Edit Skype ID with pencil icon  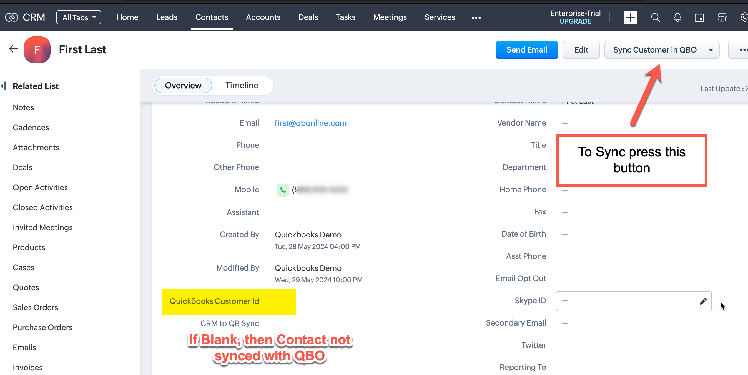tap(703, 301)
